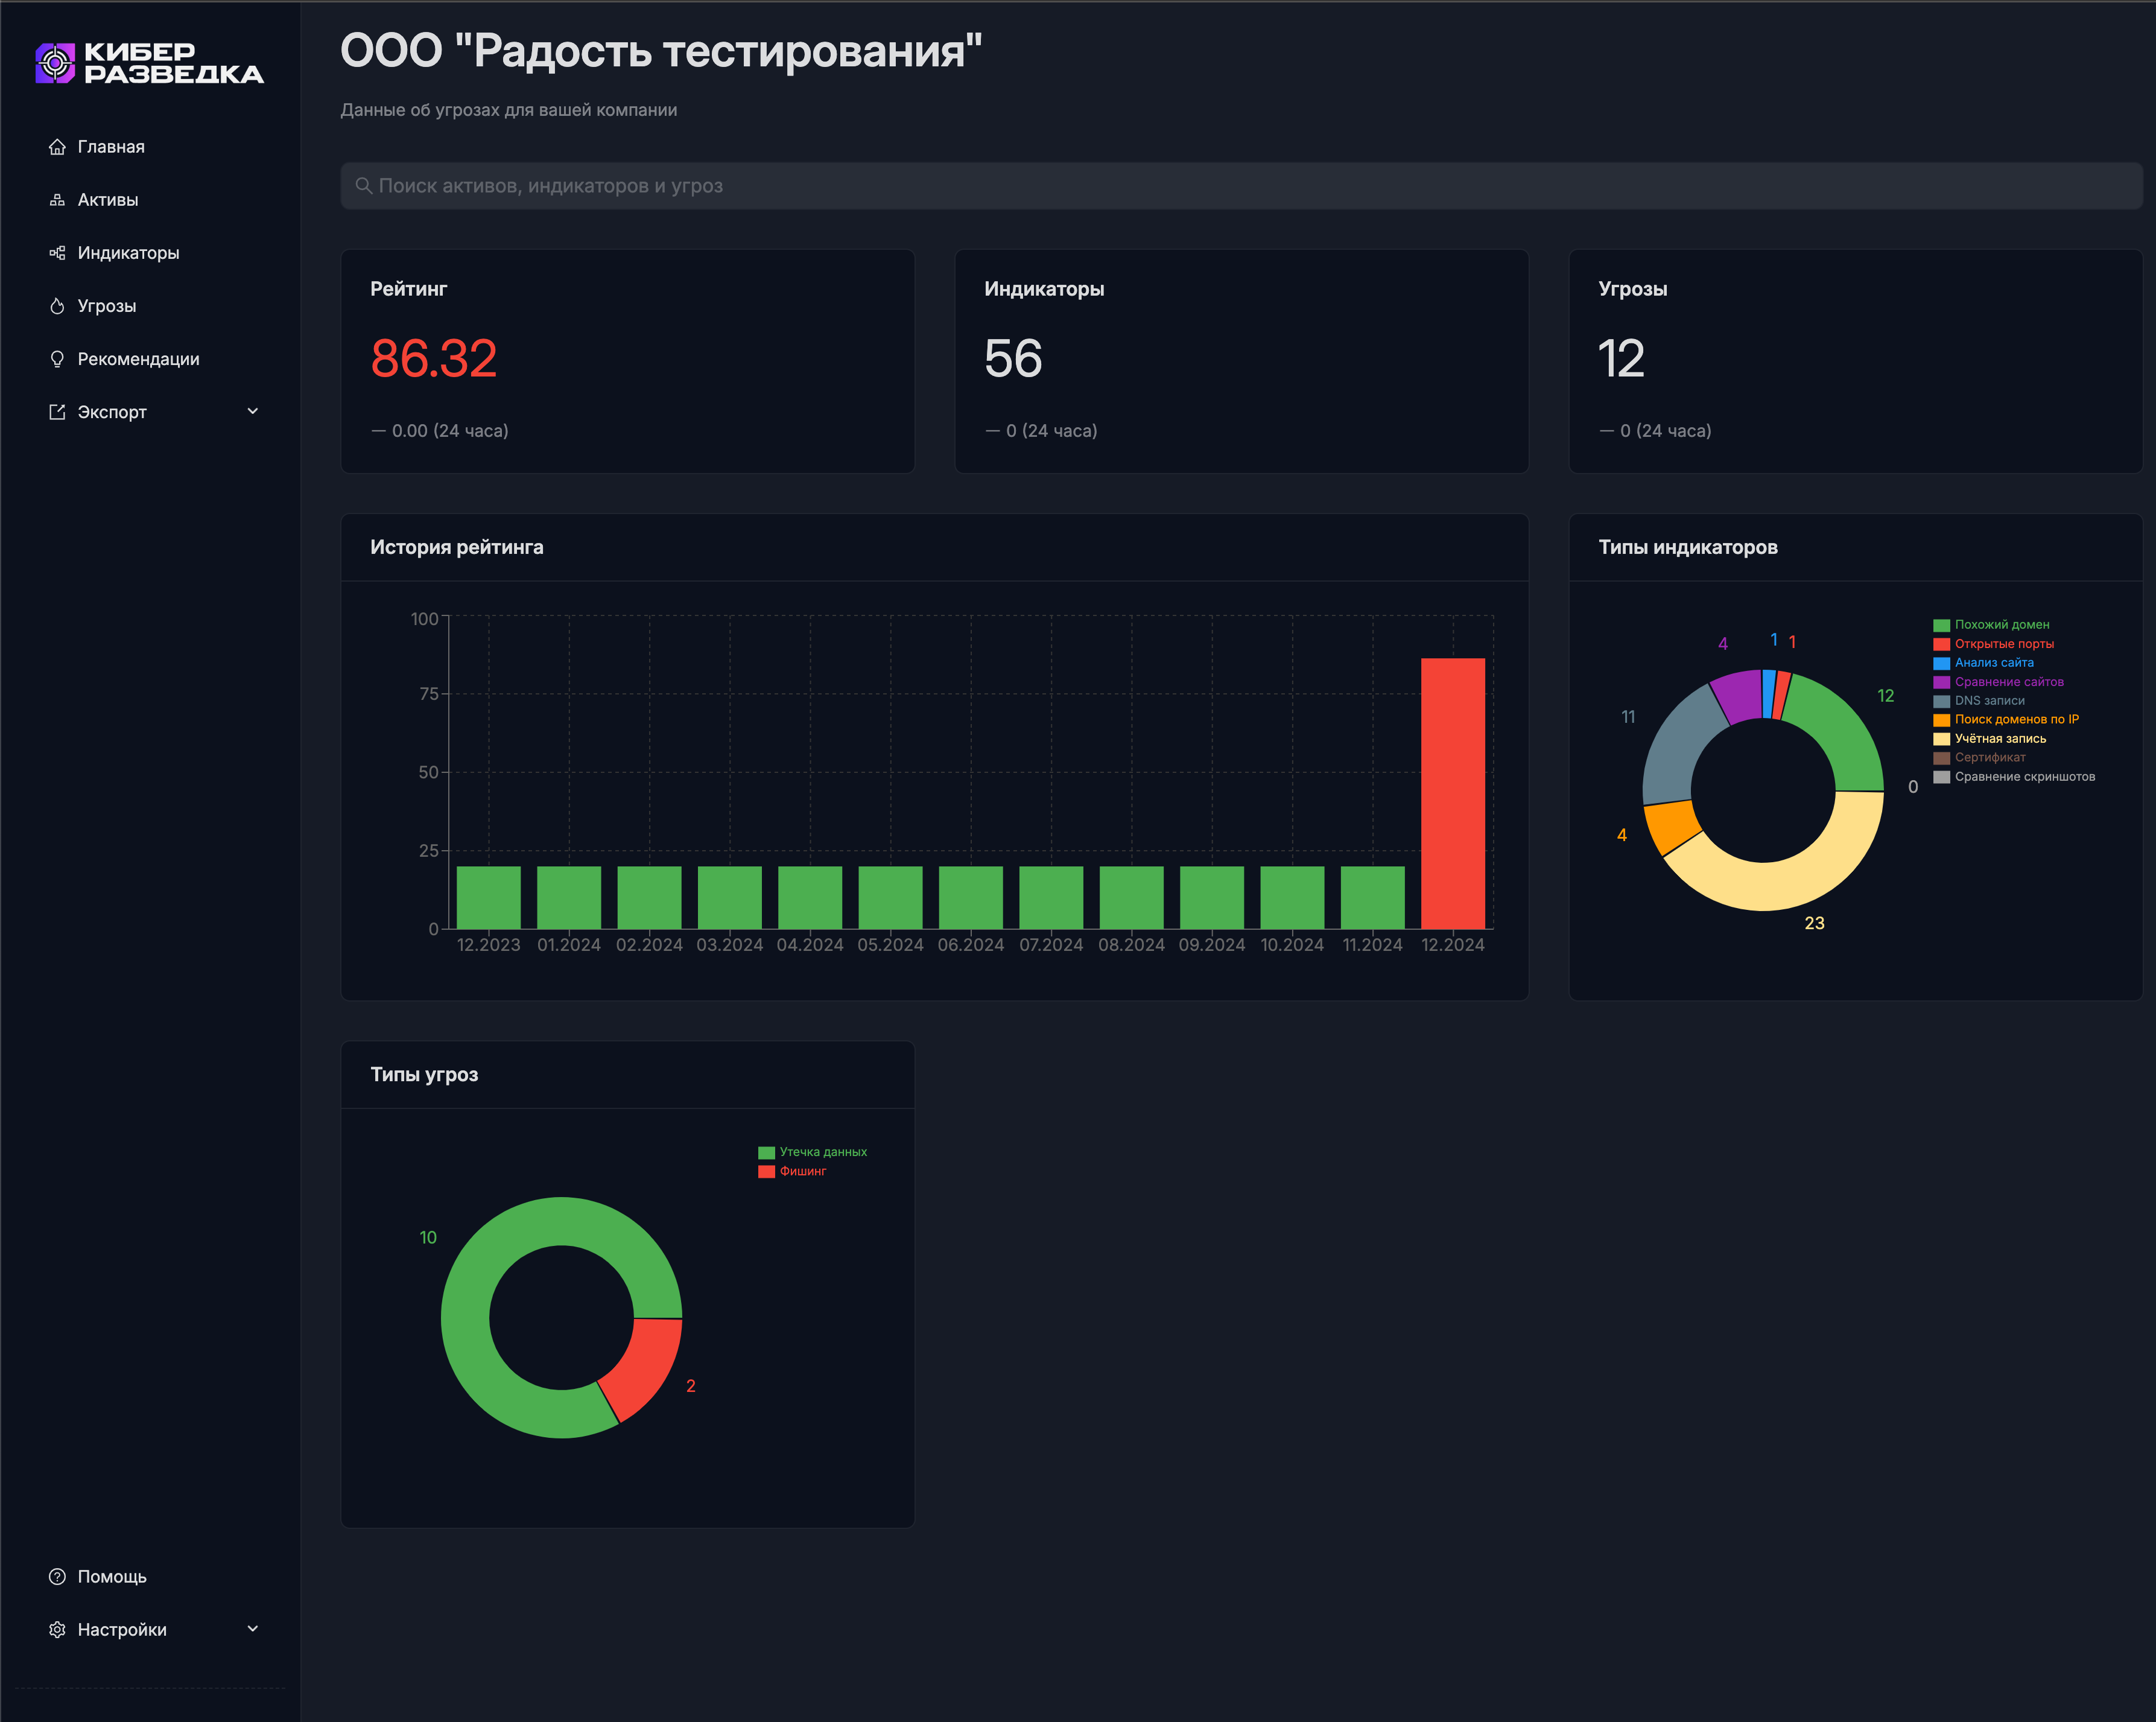Click the Кибер Разведка logo icon

pos(55,62)
